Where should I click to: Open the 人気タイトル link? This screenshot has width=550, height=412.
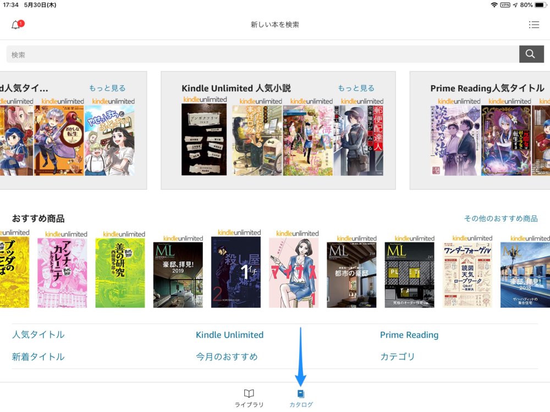click(x=38, y=335)
